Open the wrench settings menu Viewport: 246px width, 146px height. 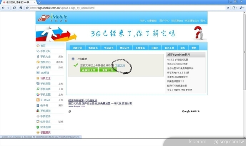click(242, 8)
